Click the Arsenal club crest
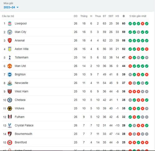This screenshot has width=155, height=151. pyautogui.click(x=10, y=40)
